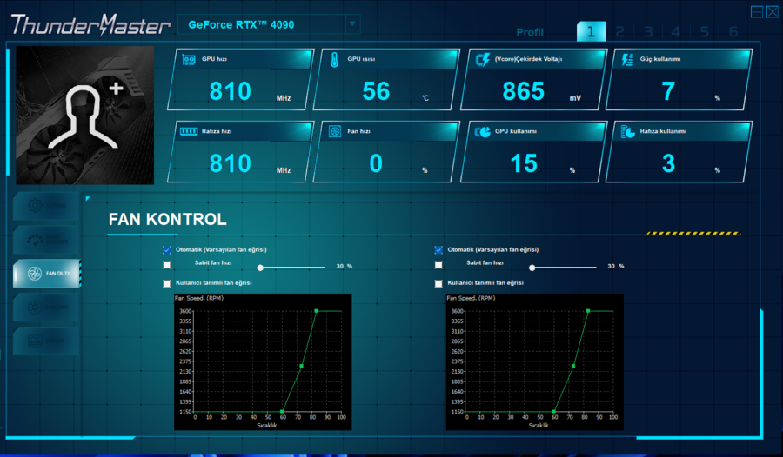Viewport: 783px width, 457px height.
Task: Click the Vcore Çekirdek Voltajı lightning icon
Action: tap(482, 60)
